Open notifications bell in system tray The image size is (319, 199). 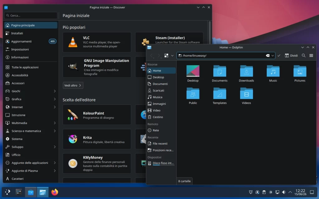(x=251, y=192)
